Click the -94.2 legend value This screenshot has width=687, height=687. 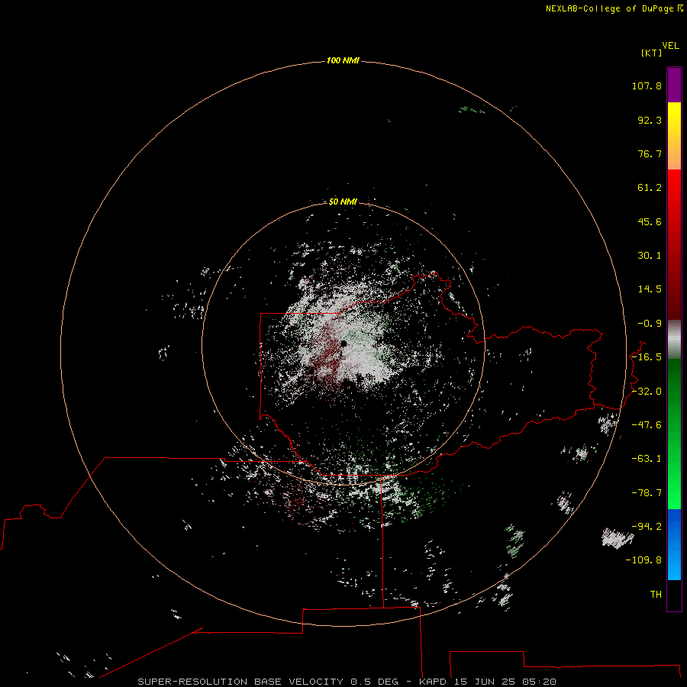click(x=647, y=527)
